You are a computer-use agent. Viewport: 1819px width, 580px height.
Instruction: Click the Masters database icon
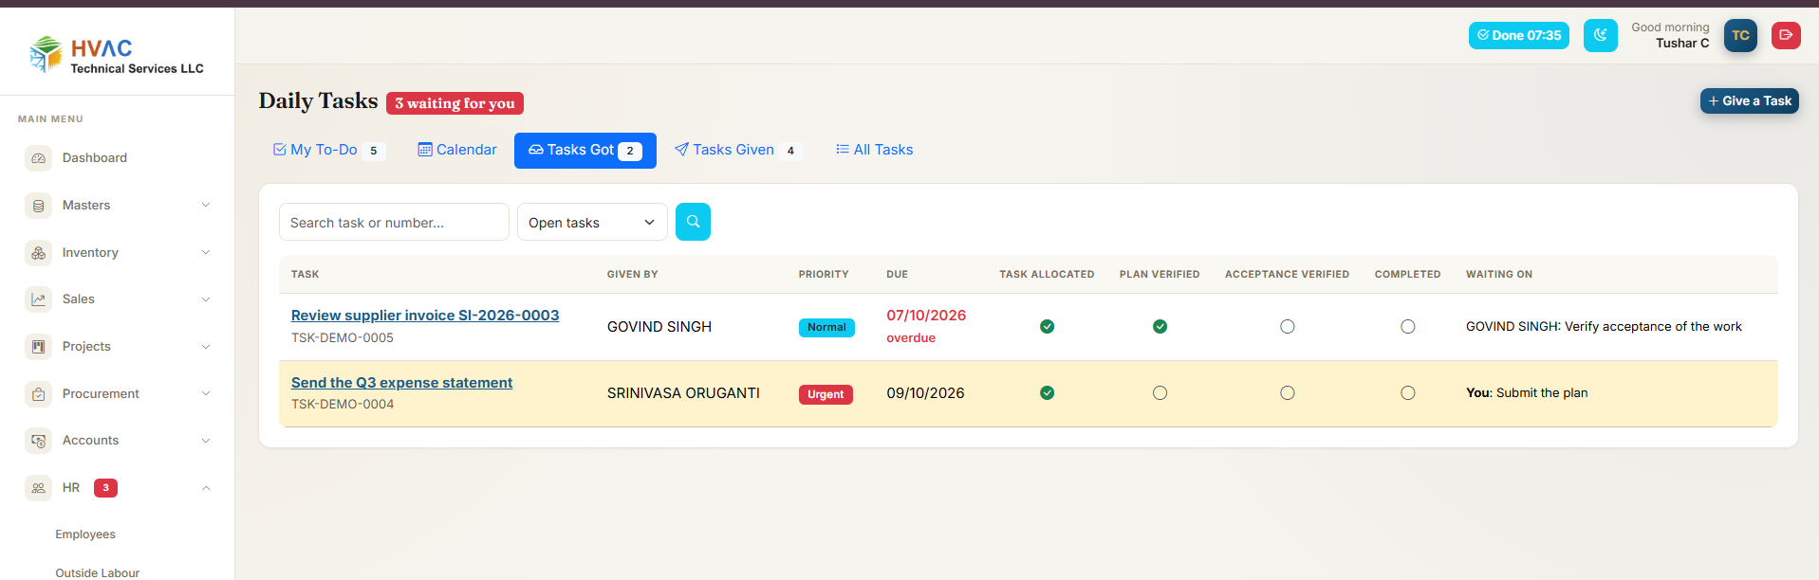tap(39, 206)
